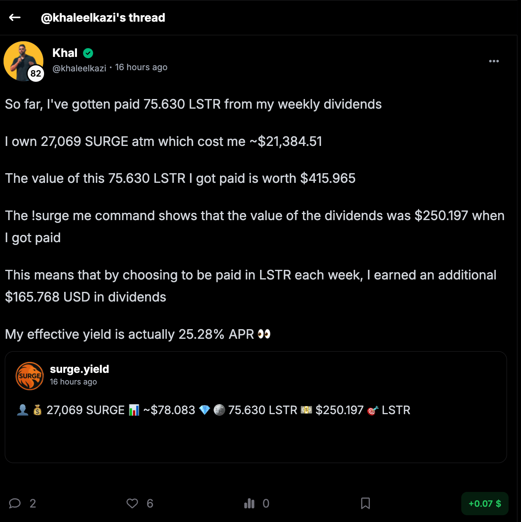Click the green verified badge next to Khal
The height and width of the screenshot is (522, 521).
coord(88,53)
